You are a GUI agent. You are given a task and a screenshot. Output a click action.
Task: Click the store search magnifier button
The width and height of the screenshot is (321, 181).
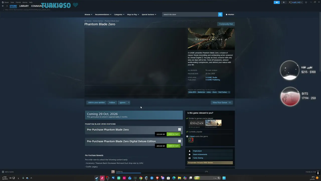[220, 15]
